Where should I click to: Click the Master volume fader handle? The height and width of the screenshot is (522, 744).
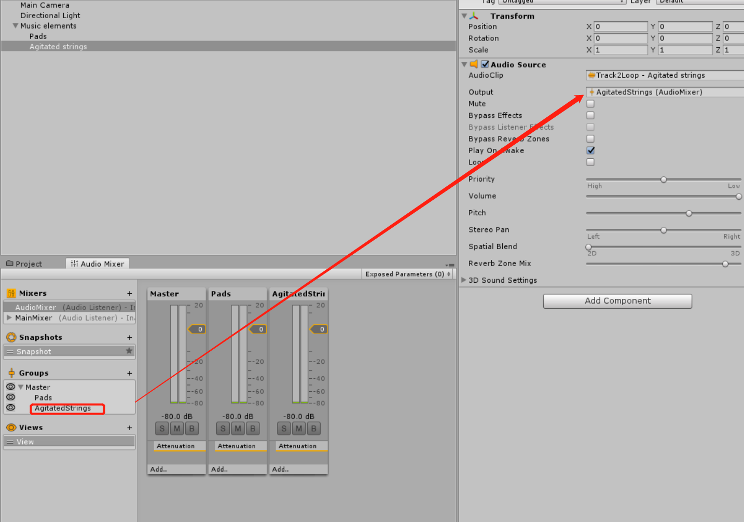pyautogui.click(x=197, y=329)
